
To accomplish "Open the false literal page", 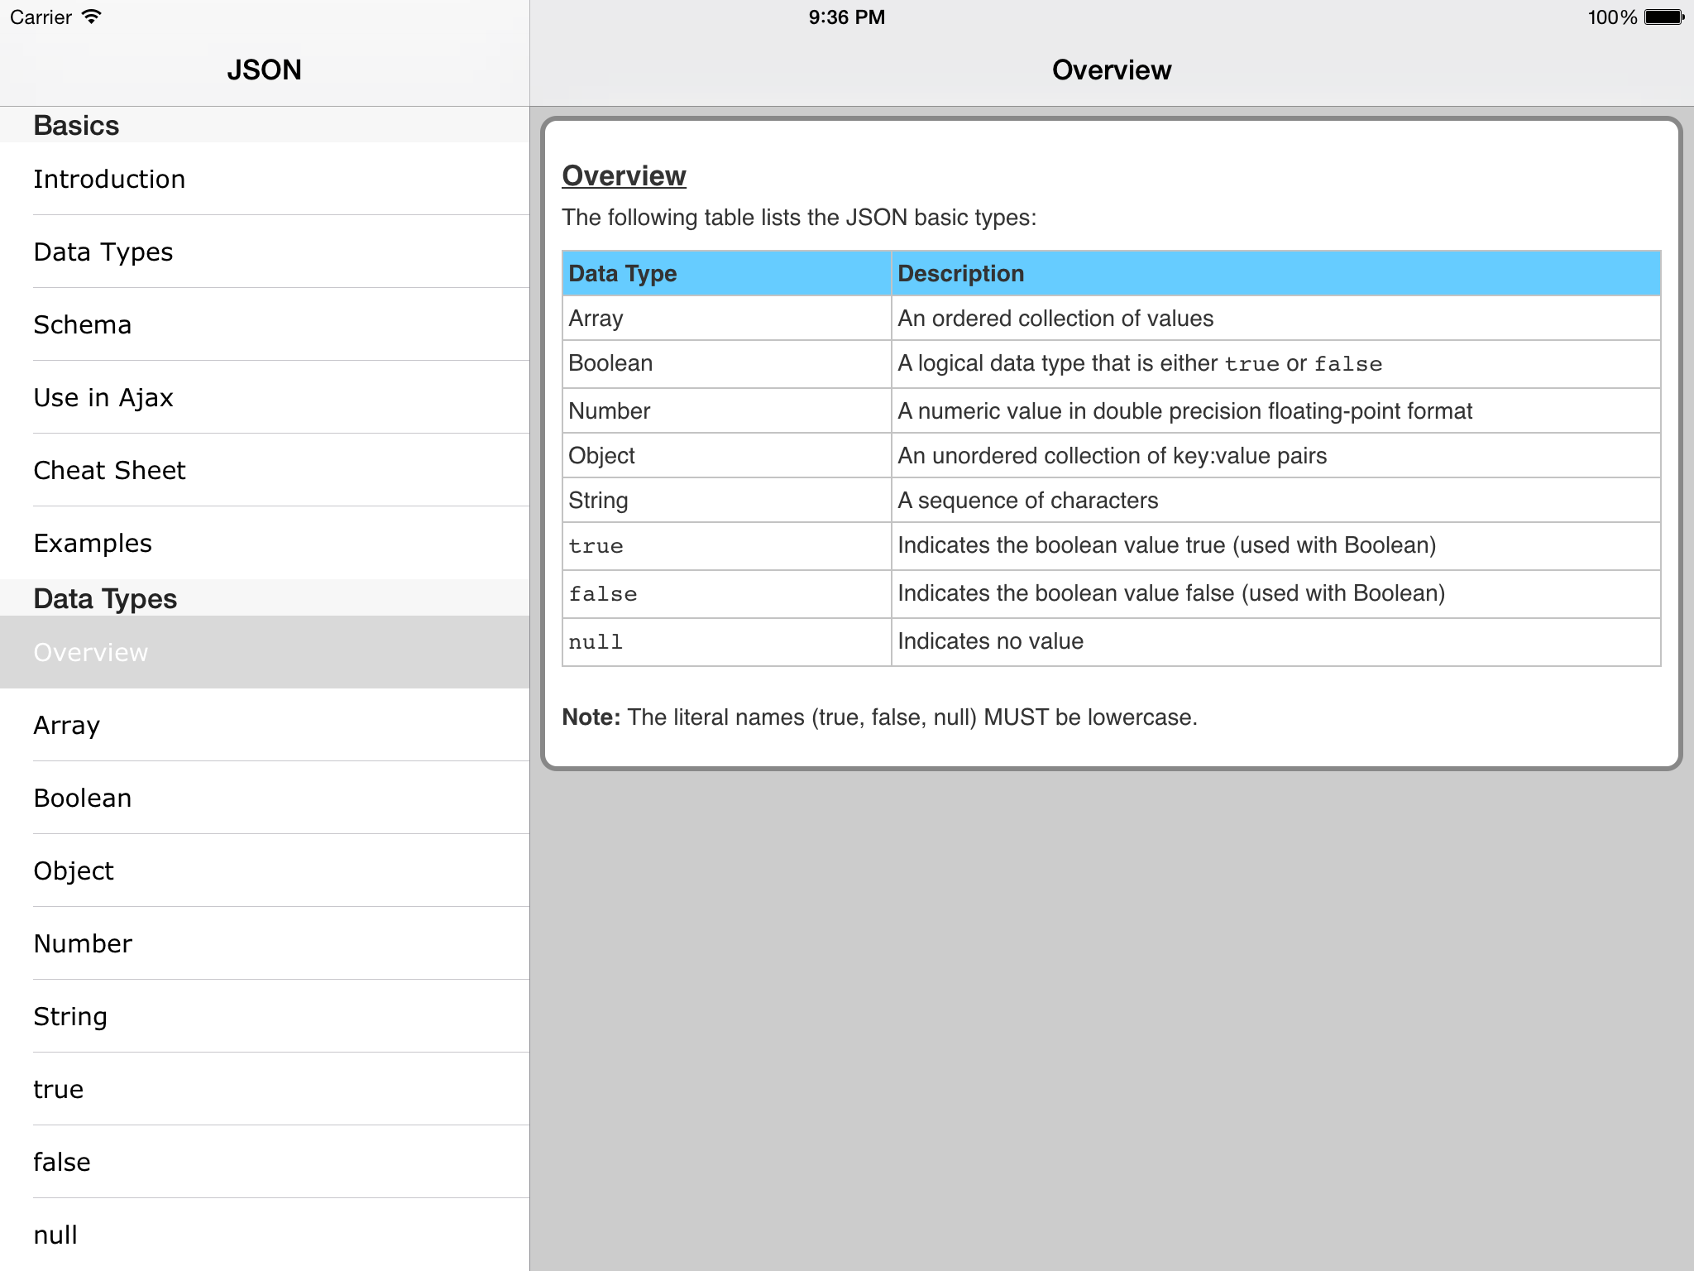I will pyautogui.click(x=62, y=1163).
